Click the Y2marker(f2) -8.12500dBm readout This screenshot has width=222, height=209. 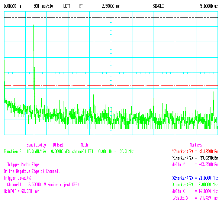point(195,152)
